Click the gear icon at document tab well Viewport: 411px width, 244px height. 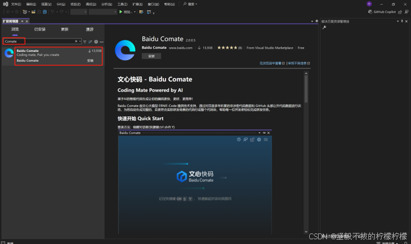point(317,21)
